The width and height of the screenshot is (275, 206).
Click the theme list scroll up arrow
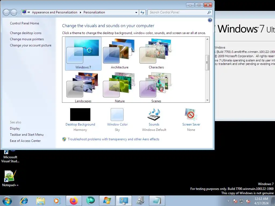pyautogui.click(x=207, y=39)
